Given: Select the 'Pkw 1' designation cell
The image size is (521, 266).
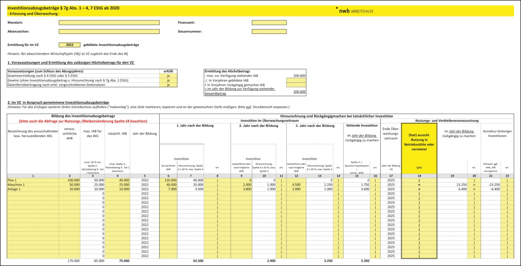Looking at the screenshot, I should tap(33, 180).
